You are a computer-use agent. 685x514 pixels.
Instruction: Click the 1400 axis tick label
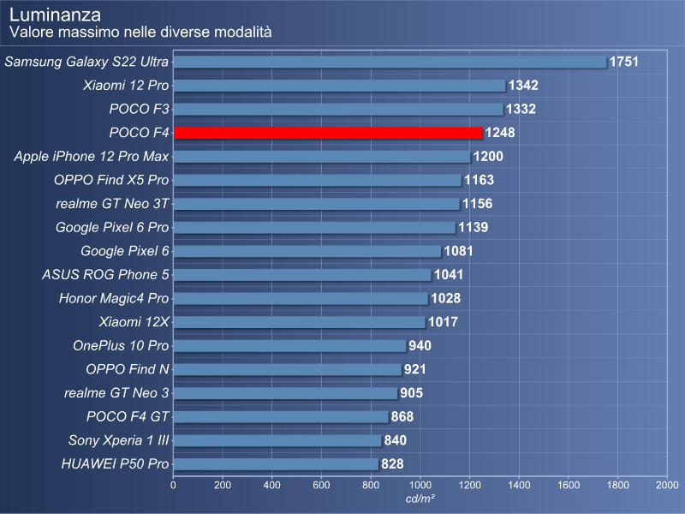519,485
